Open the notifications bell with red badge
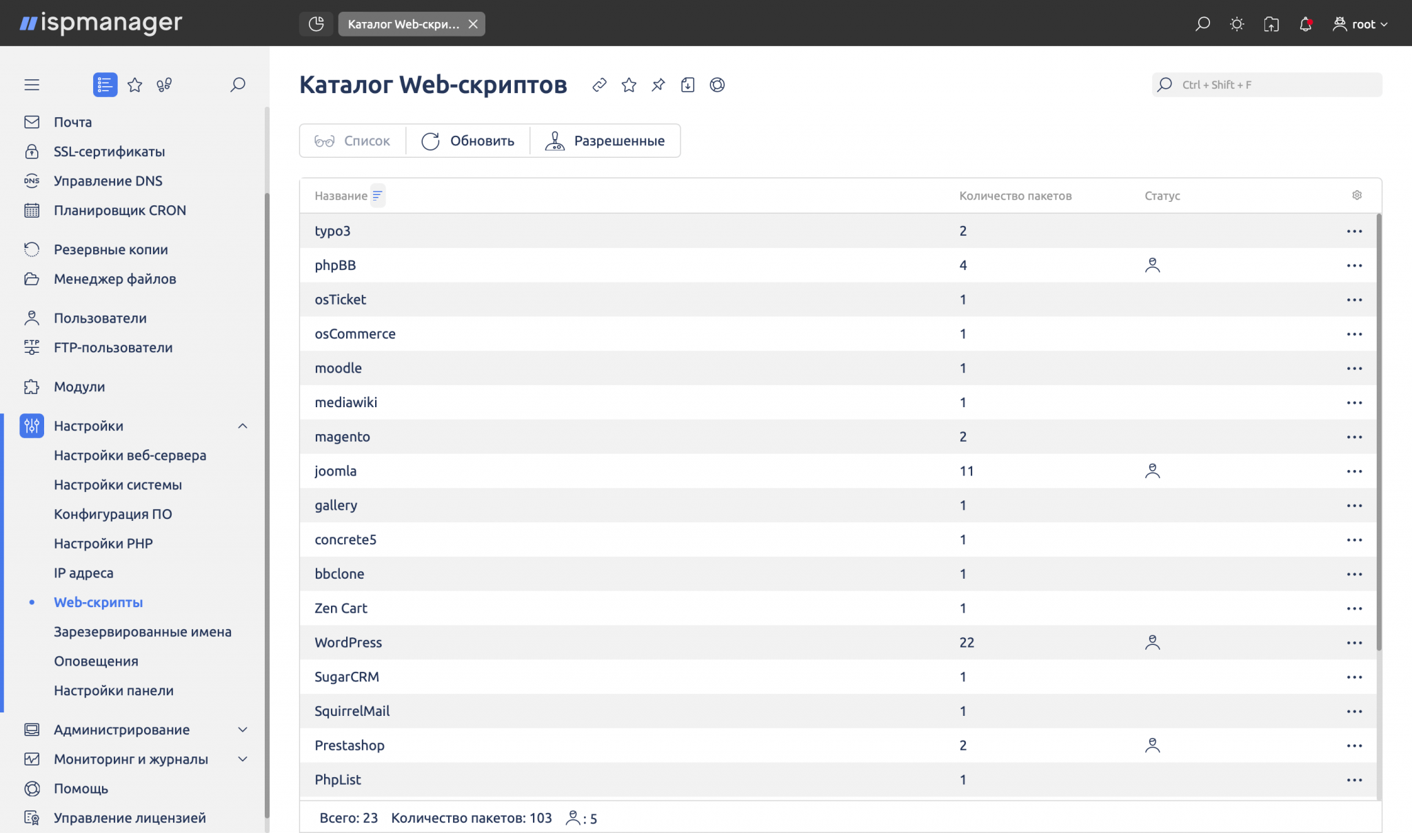Screen dimensions: 1412x833 click(x=1307, y=23)
